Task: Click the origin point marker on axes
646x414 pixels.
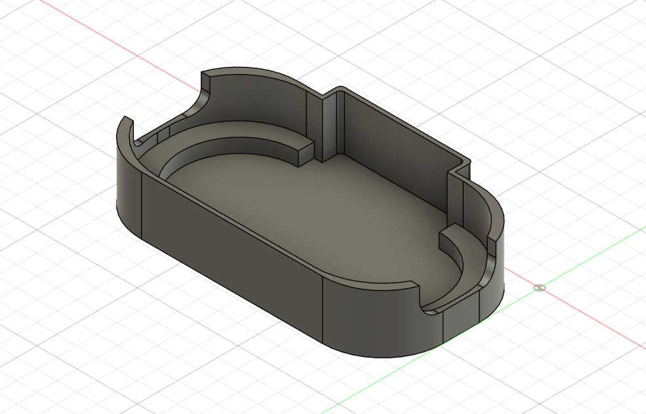Action: [x=539, y=288]
